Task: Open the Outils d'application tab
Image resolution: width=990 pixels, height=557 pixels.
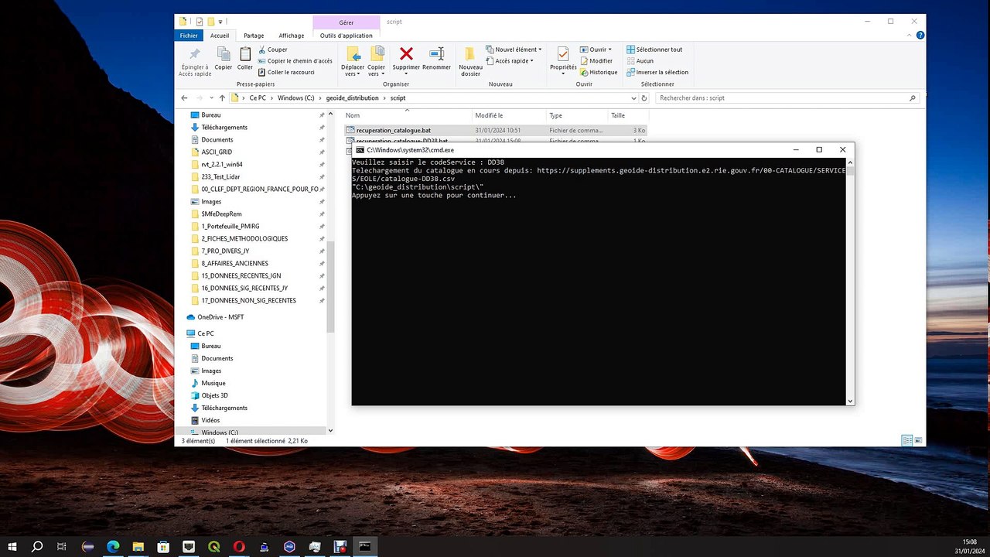Action: tap(346, 36)
